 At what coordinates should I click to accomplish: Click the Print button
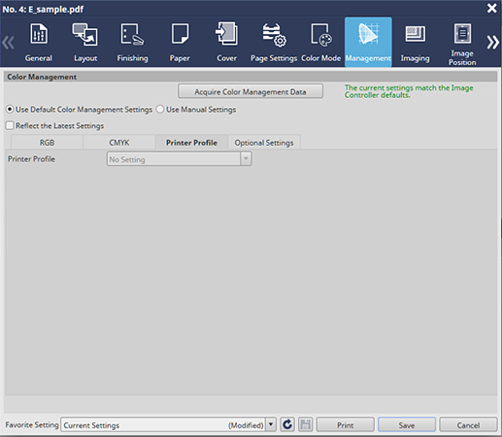(x=345, y=424)
